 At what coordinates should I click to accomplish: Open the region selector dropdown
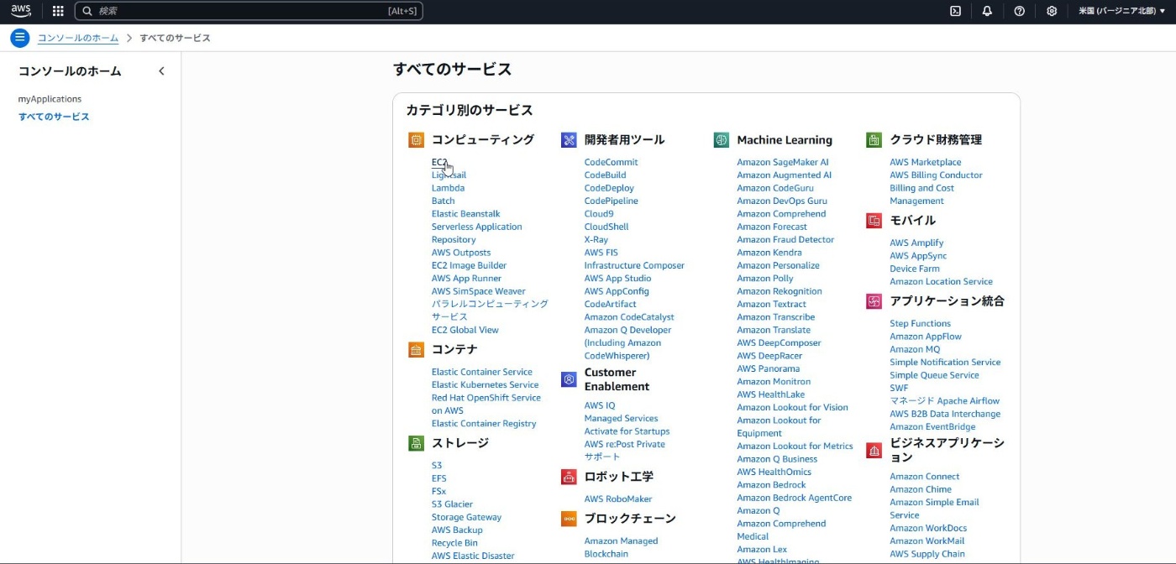pos(1121,11)
